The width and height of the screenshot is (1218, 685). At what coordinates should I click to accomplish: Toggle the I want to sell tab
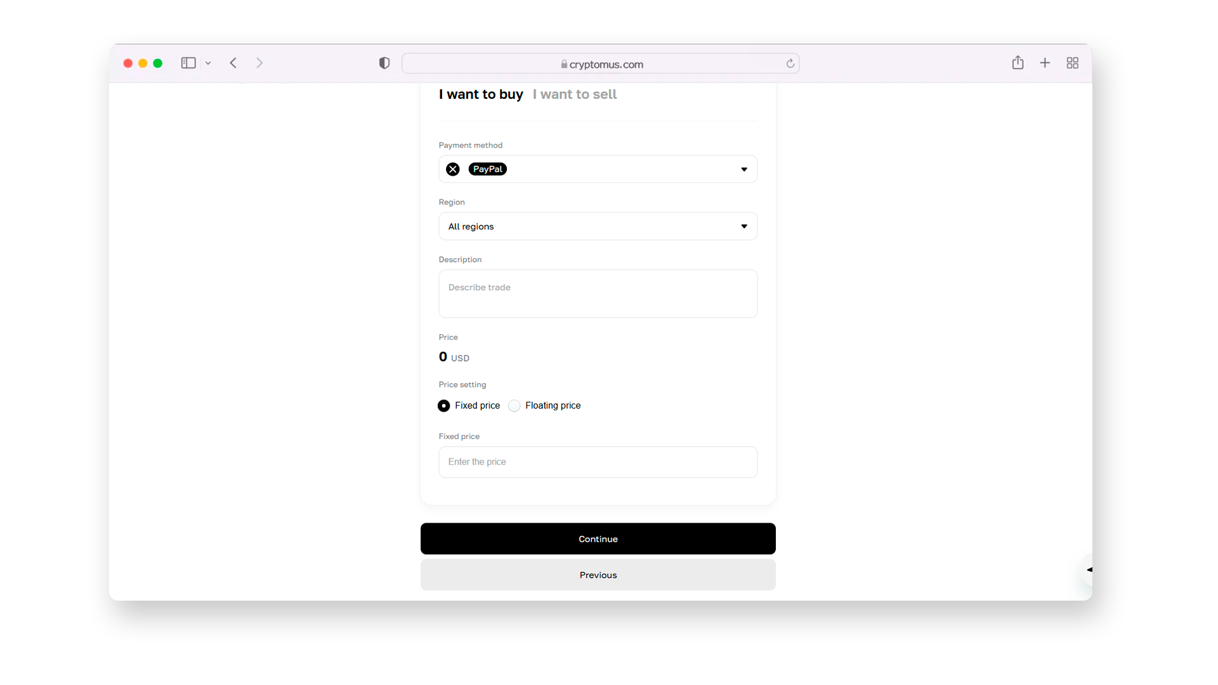[x=575, y=94]
